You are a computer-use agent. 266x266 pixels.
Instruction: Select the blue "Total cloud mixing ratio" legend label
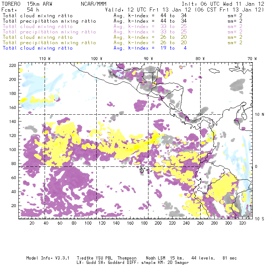[38, 48]
